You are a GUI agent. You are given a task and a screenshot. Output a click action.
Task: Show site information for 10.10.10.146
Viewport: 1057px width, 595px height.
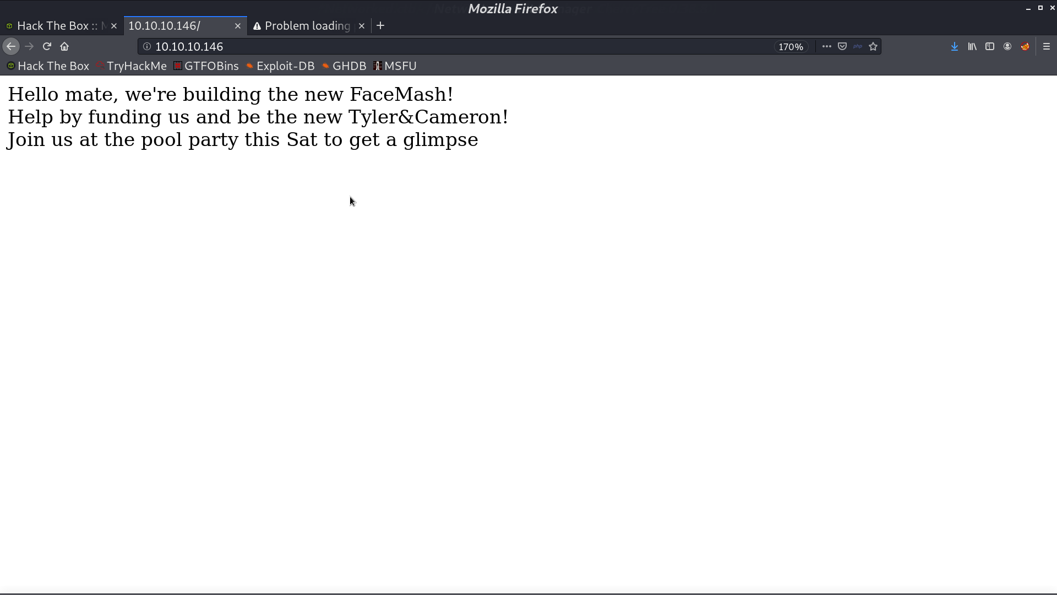[x=147, y=47]
